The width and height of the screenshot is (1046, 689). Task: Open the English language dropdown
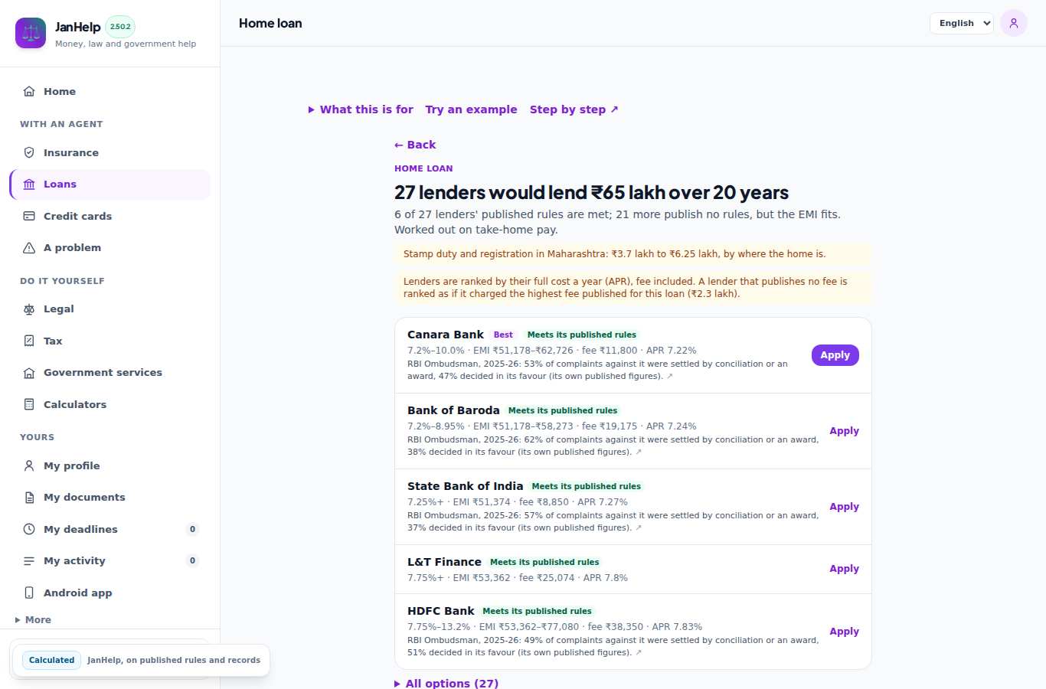coord(962,23)
